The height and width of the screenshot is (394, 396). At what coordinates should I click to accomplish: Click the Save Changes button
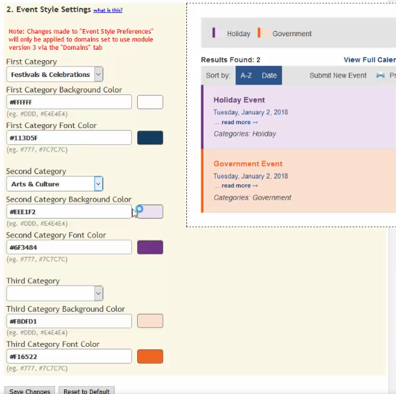point(30,391)
